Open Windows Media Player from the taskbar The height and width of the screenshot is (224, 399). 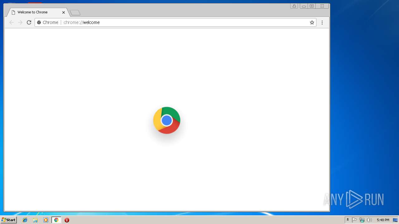tap(46, 220)
